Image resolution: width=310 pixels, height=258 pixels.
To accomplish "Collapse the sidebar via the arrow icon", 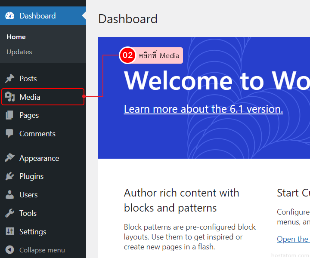I will (x=9, y=250).
